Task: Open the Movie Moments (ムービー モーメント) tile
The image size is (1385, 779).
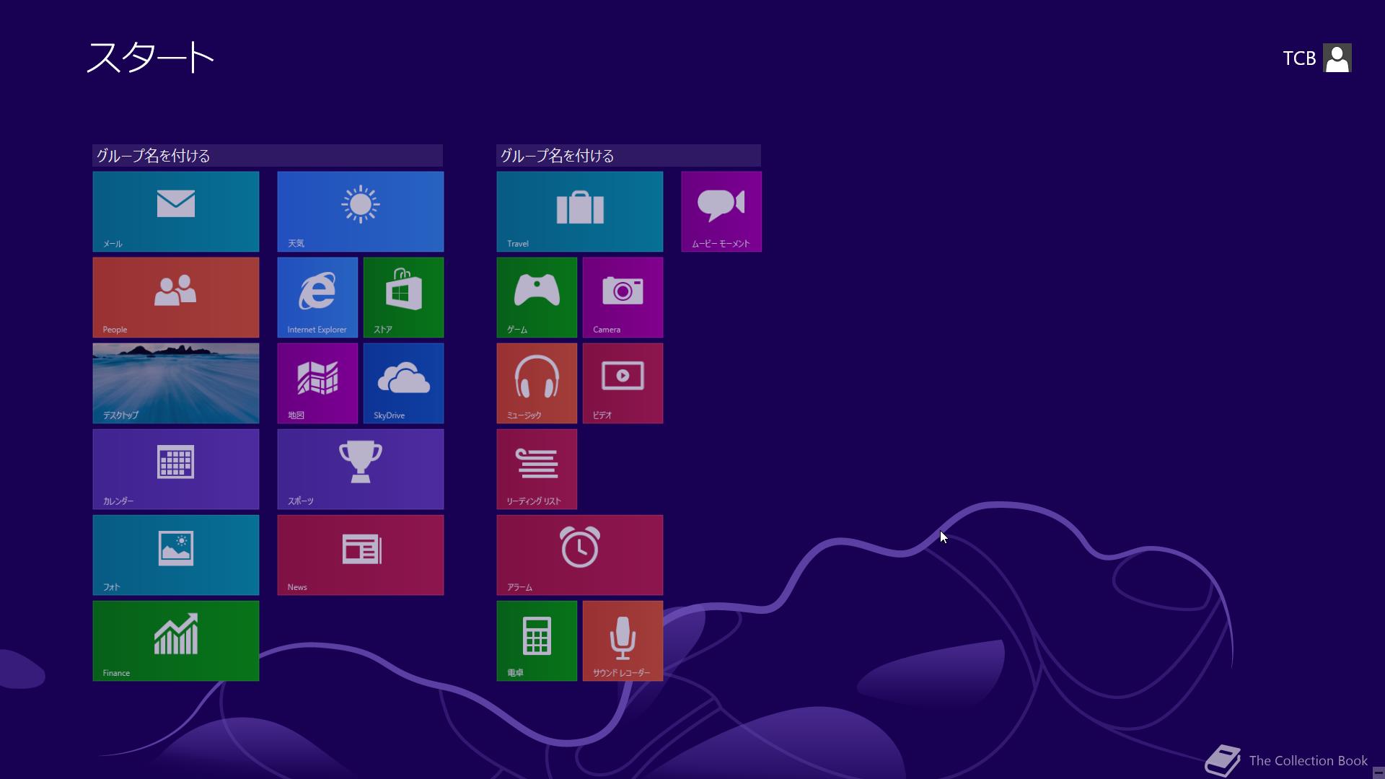Action: (721, 211)
